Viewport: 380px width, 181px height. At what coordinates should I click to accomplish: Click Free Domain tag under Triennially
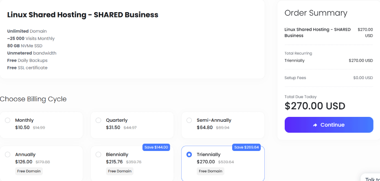[211, 171]
